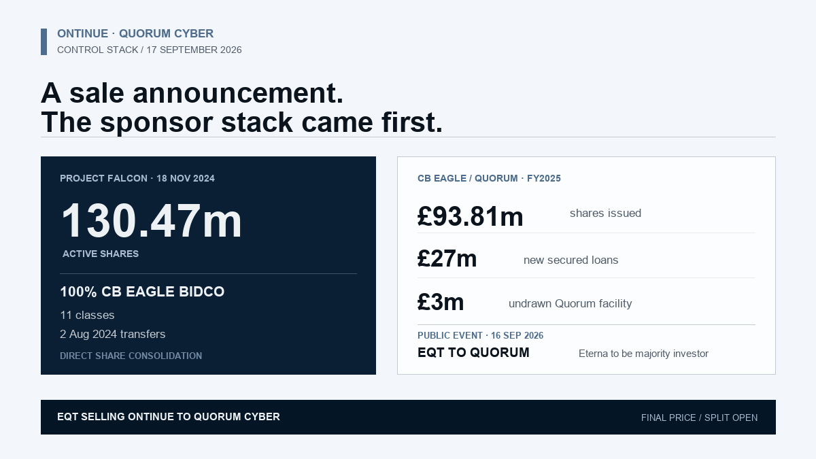Image resolution: width=816 pixels, height=459 pixels.
Task: Select the £3m undrawn facility figure
Action: [x=441, y=302]
